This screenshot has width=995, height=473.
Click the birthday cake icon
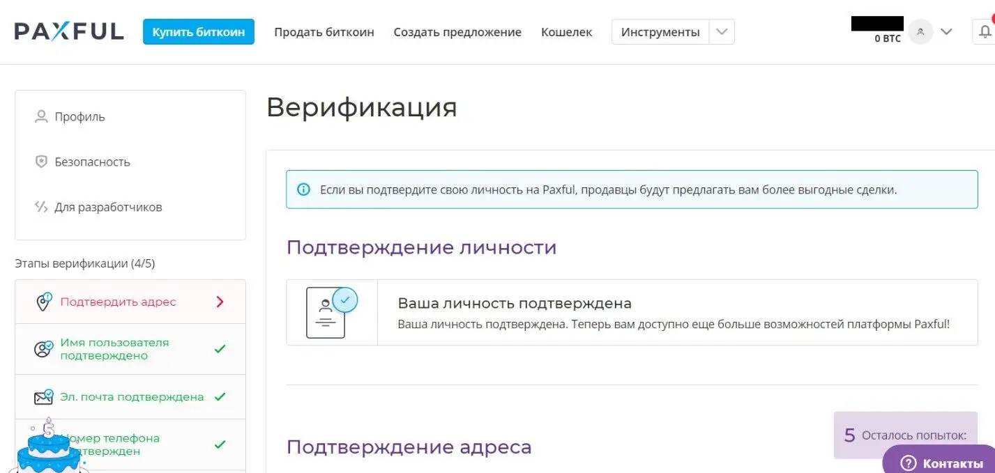pyautogui.click(x=49, y=447)
